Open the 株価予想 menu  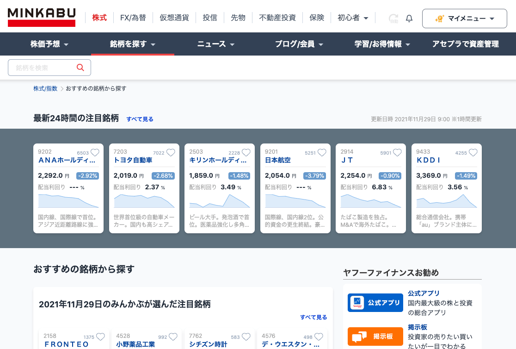49,44
